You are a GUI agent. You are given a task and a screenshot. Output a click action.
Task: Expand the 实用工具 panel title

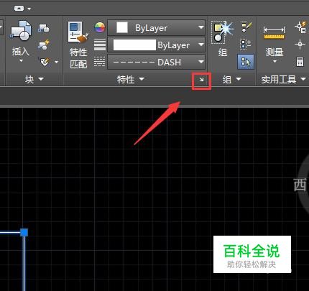click(284, 79)
